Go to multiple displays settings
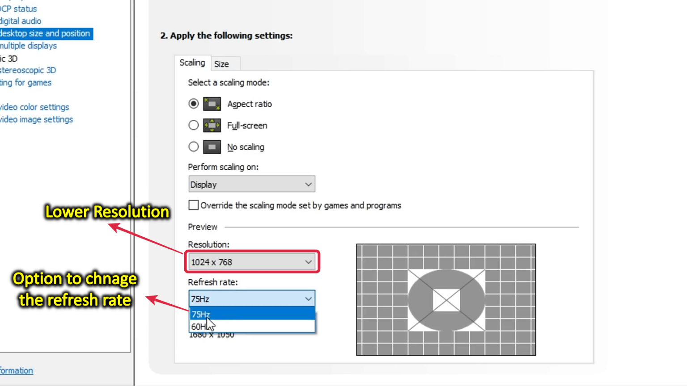This screenshot has height=386, width=687. pos(28,45)
